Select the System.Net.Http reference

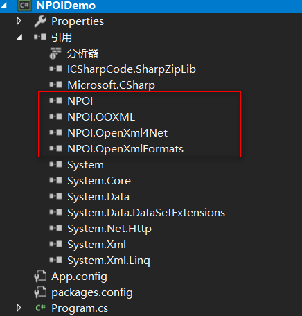[x=109, y=229]
